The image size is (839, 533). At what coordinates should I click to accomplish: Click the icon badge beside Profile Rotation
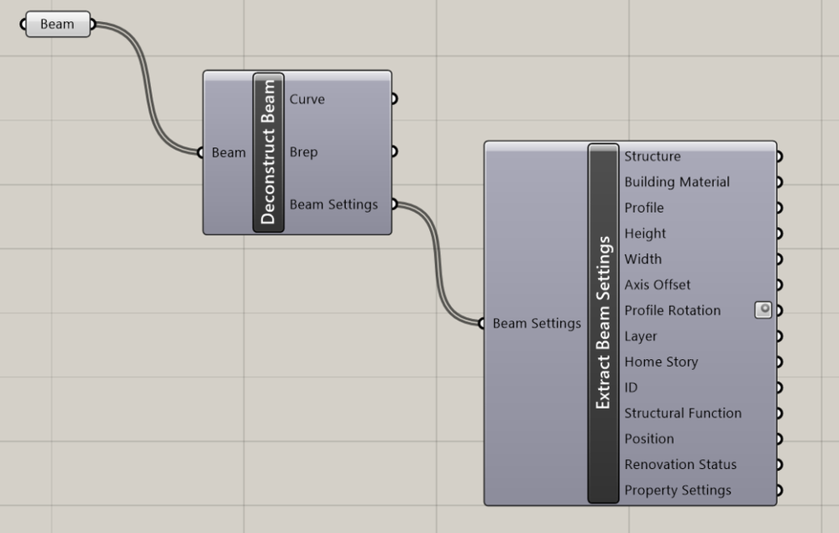(763, 310)
